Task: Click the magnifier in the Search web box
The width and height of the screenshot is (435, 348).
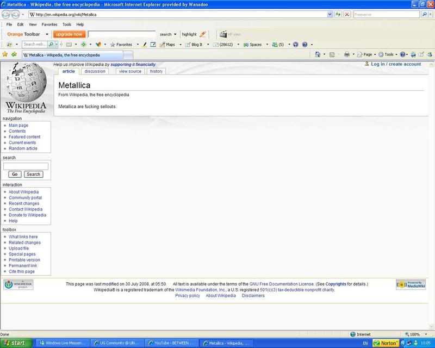Action: pos(51,45)
